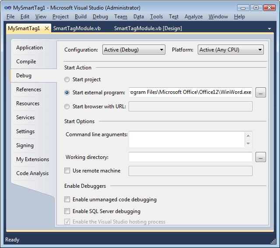Click the Command line arguments box

(190, 140)
